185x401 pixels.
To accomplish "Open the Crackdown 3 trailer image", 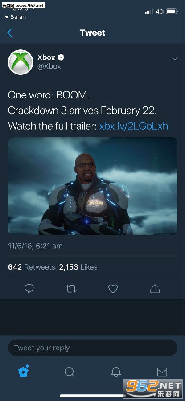I will point(92,186).
